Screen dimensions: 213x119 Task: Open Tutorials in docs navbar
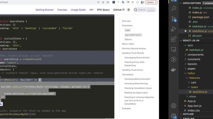tap(62, 10)
